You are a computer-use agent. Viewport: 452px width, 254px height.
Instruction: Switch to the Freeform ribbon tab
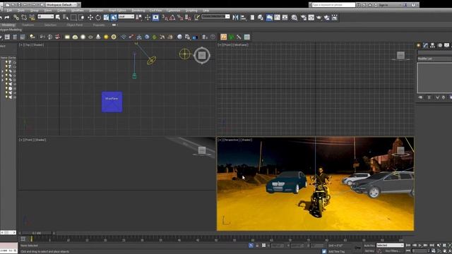pos(28,25)
